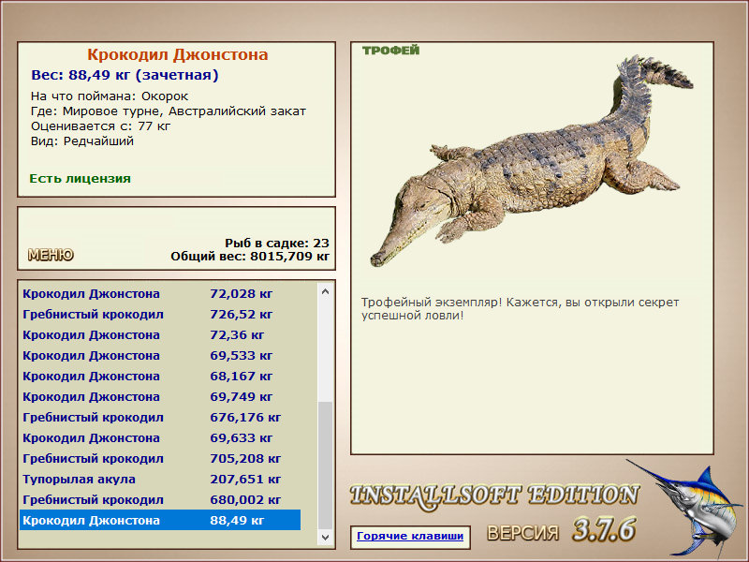
Task: Click the ТРОФЕЙ label
Action: [x=390, y=51]
